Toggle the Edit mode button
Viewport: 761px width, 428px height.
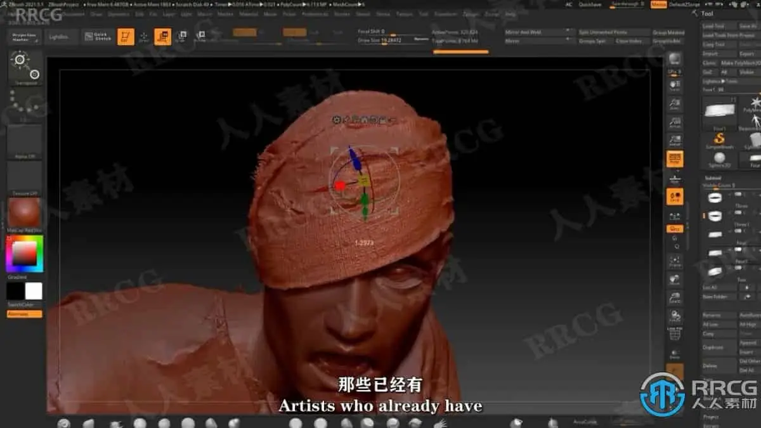(126, 37)
